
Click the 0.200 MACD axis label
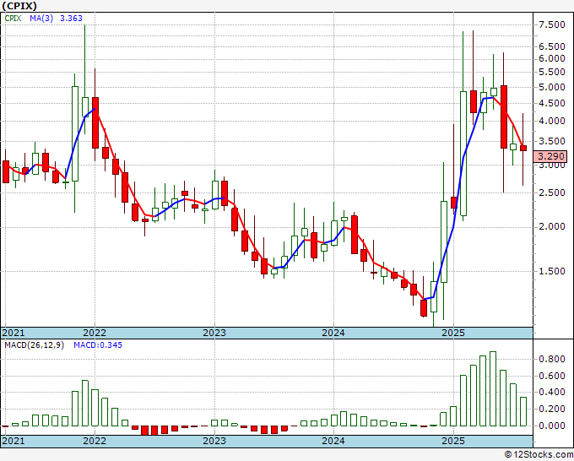552,409
